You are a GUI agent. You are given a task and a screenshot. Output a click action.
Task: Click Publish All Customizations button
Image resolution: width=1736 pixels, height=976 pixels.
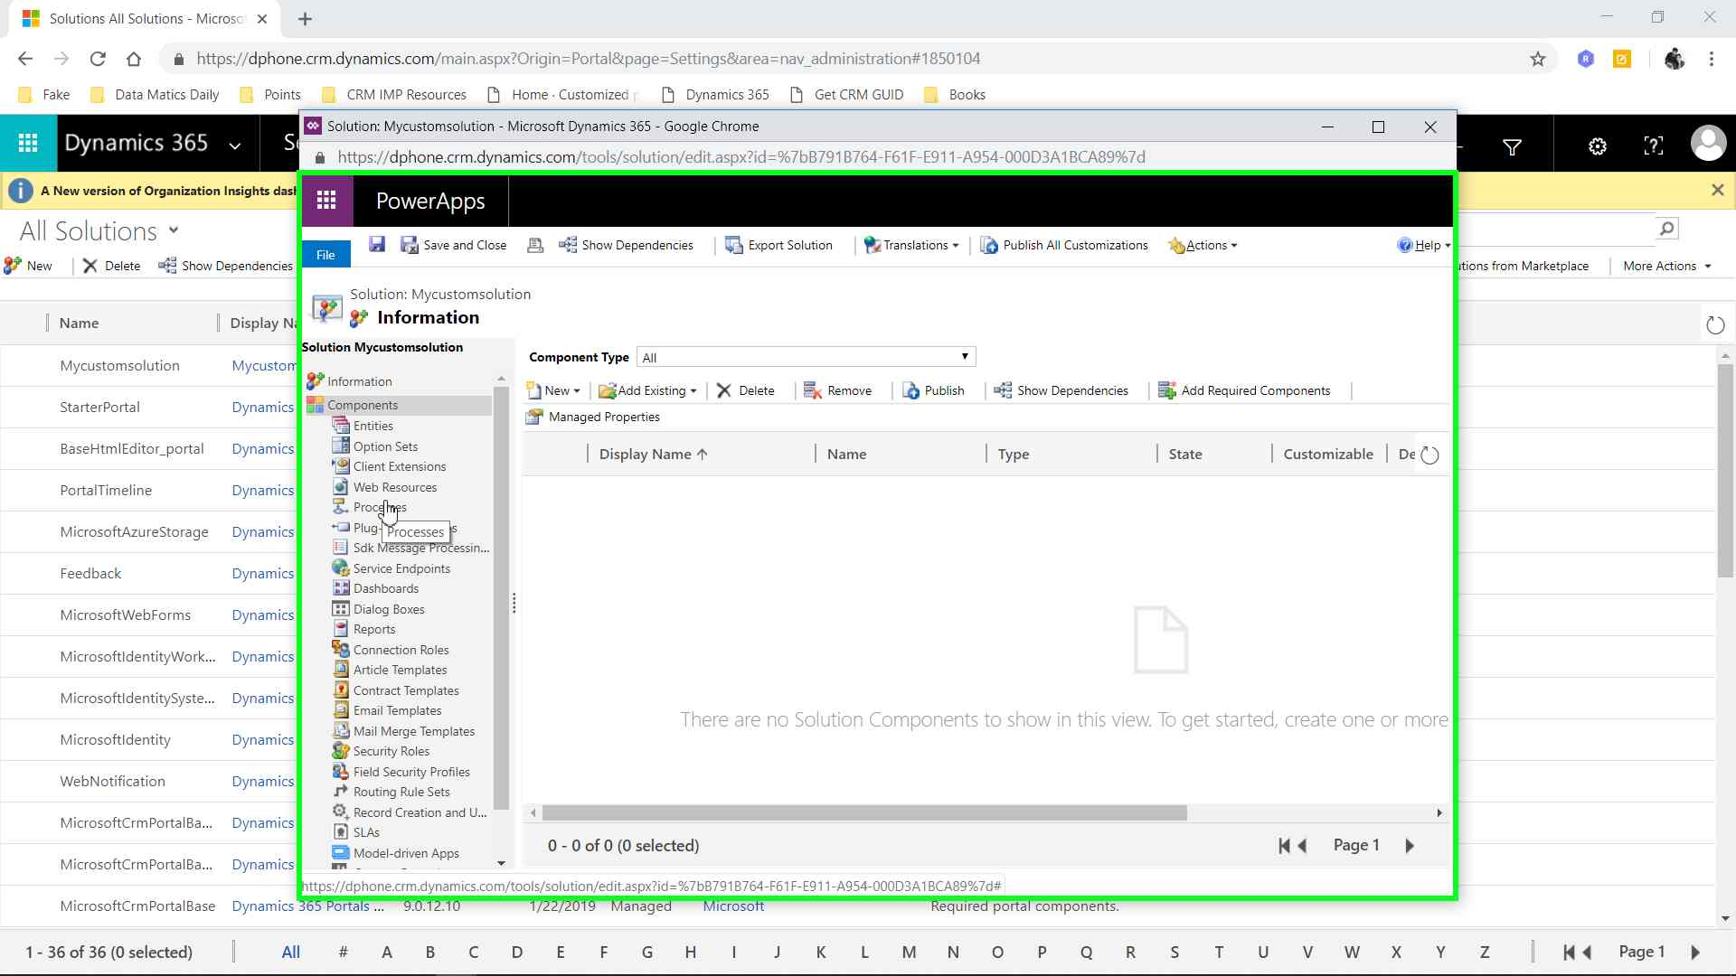tap(1064, 245)
